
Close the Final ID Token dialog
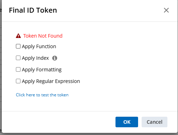point(166,10)
